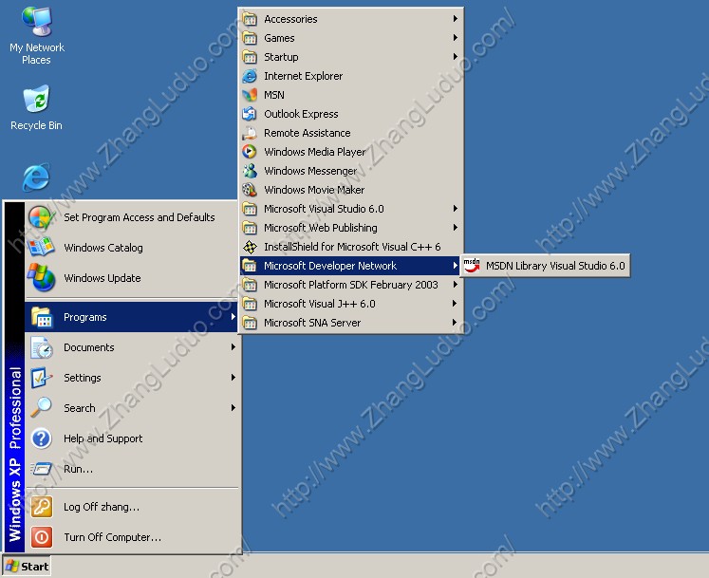Click the Documents folder icon
709x578 pixels.
[x=42, y=347]
